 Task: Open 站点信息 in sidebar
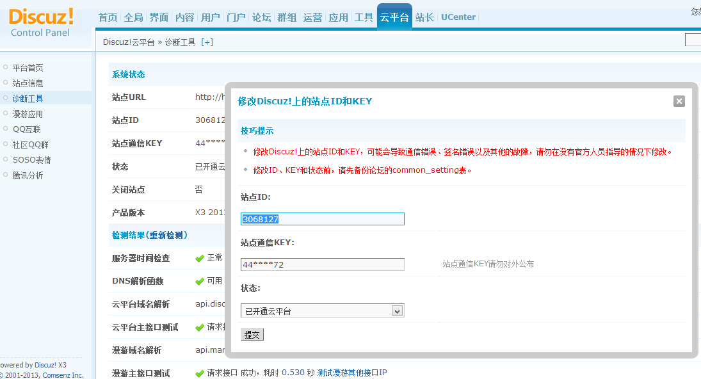28,83
